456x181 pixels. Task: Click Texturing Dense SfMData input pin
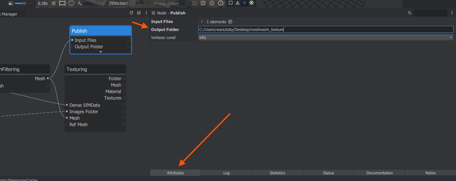(67, 105)
